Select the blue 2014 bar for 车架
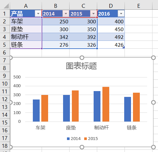Screen dimensions: 158x152 coord(36,111)
